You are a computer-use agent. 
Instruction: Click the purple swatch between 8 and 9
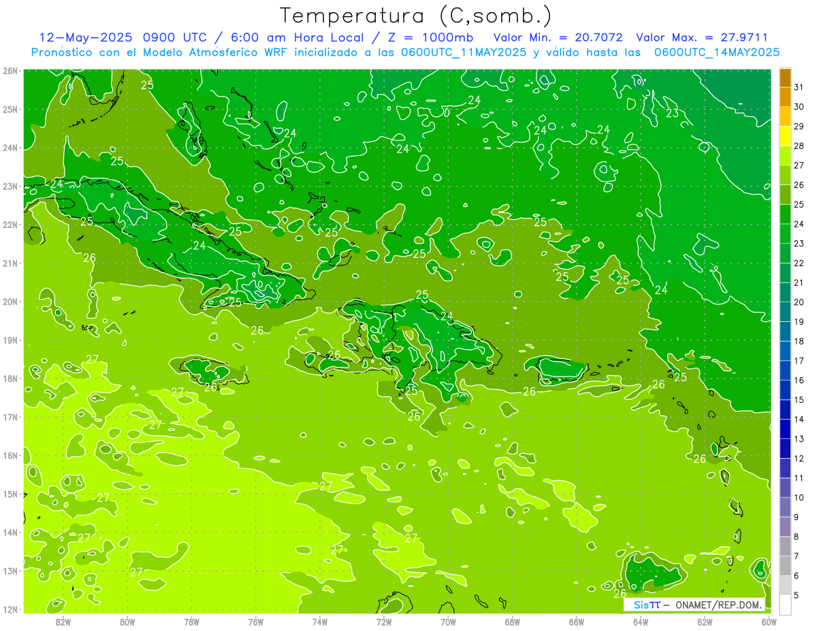[x=785, y=526]
